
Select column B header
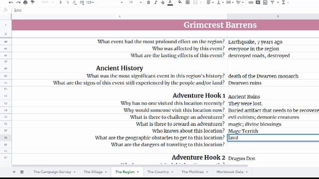point(273,16)
